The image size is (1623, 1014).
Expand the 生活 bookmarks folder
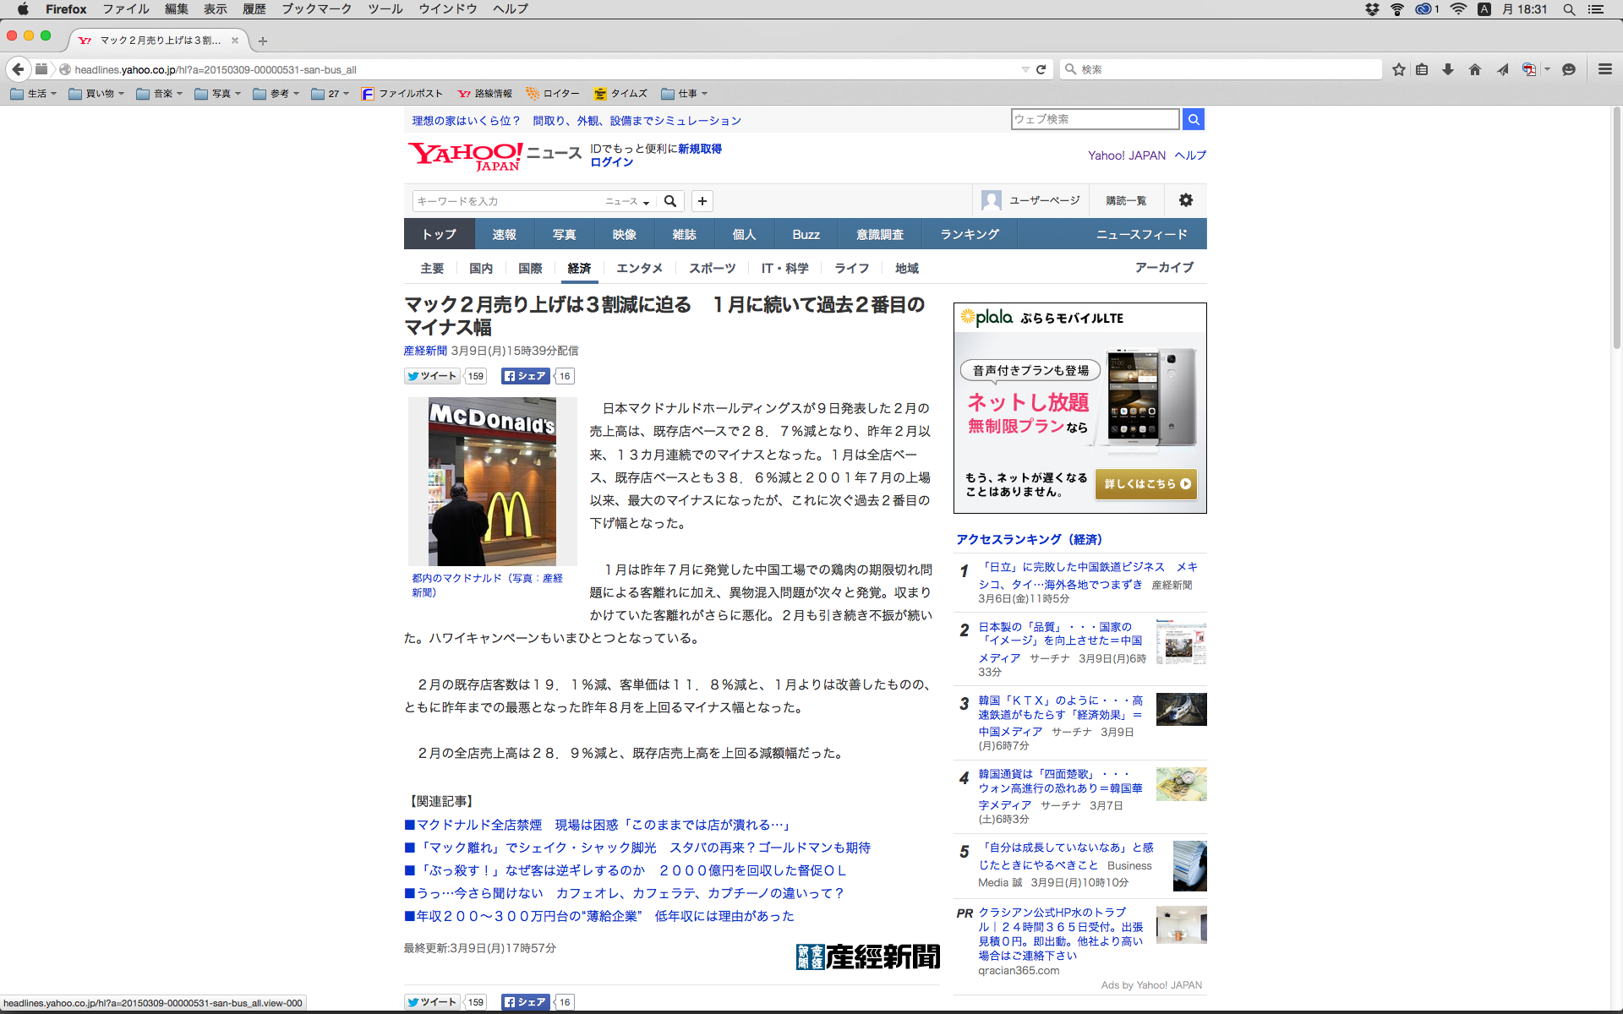click(34, 94)
